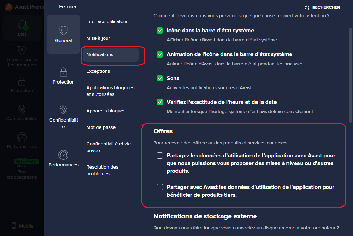Select the Exceptions menu item

point(98,71)
